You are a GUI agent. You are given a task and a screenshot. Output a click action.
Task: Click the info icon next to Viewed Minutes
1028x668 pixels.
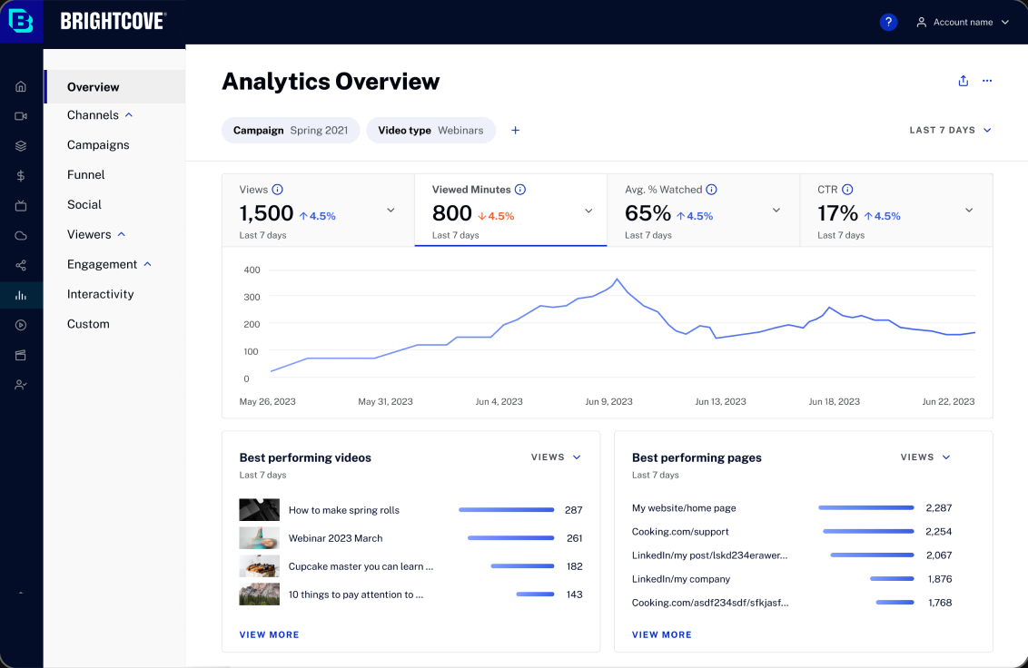(x=519, y=190)
